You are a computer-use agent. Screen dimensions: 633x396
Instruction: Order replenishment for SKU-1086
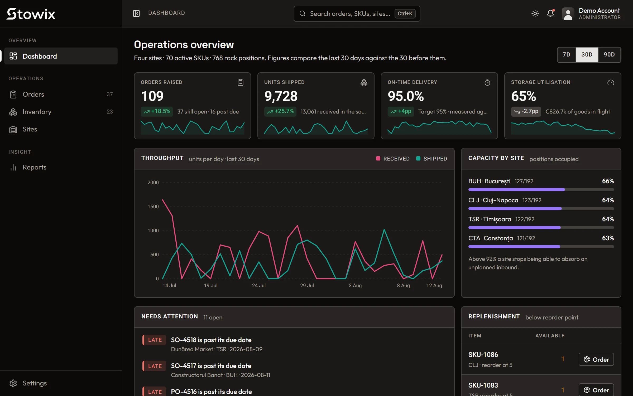coord(596,359)
